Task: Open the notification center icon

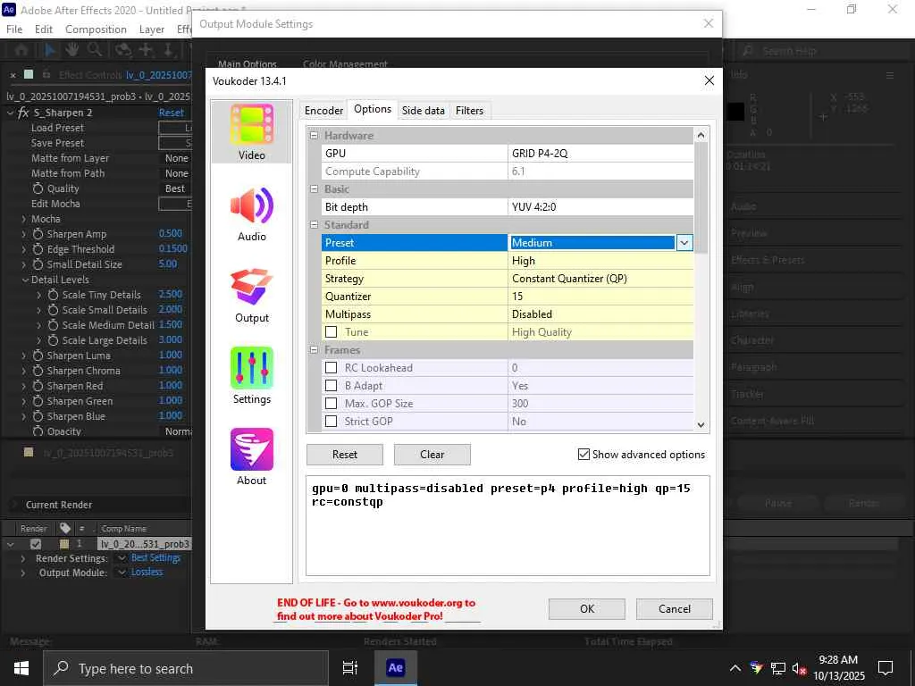Action: (886, 668)
